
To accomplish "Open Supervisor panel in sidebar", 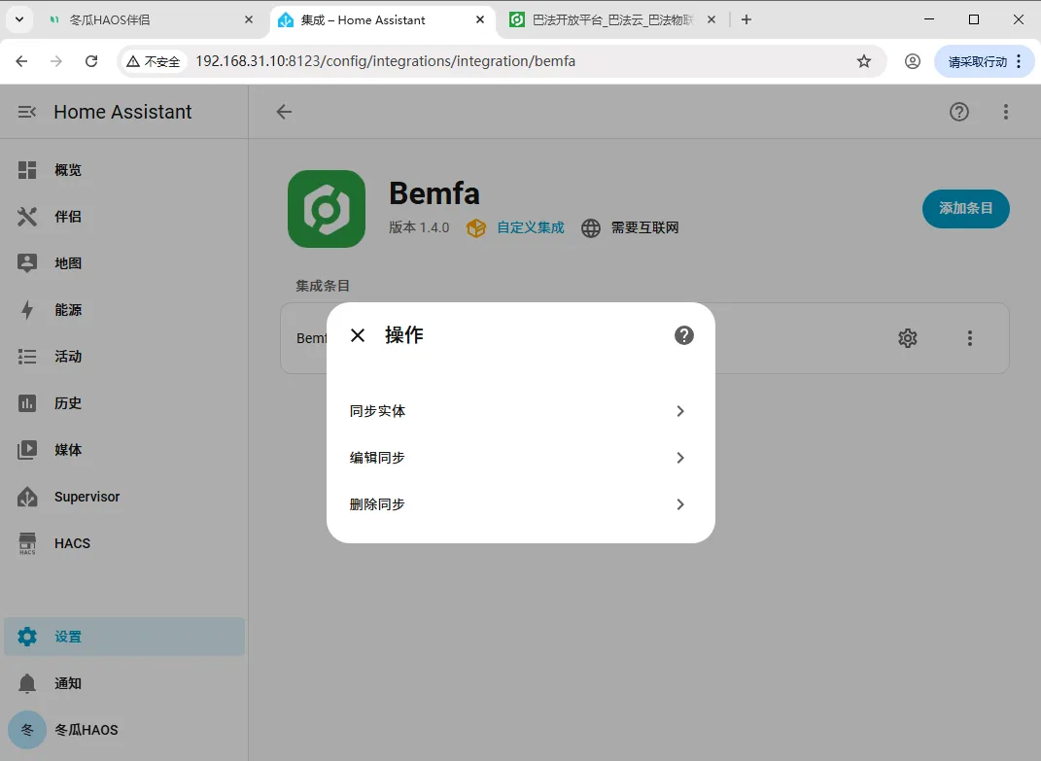I will click(124, 497).
